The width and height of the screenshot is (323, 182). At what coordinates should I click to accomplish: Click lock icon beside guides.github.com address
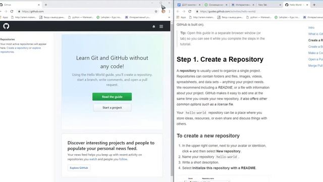pyautogui.click(x=197, y=11)
